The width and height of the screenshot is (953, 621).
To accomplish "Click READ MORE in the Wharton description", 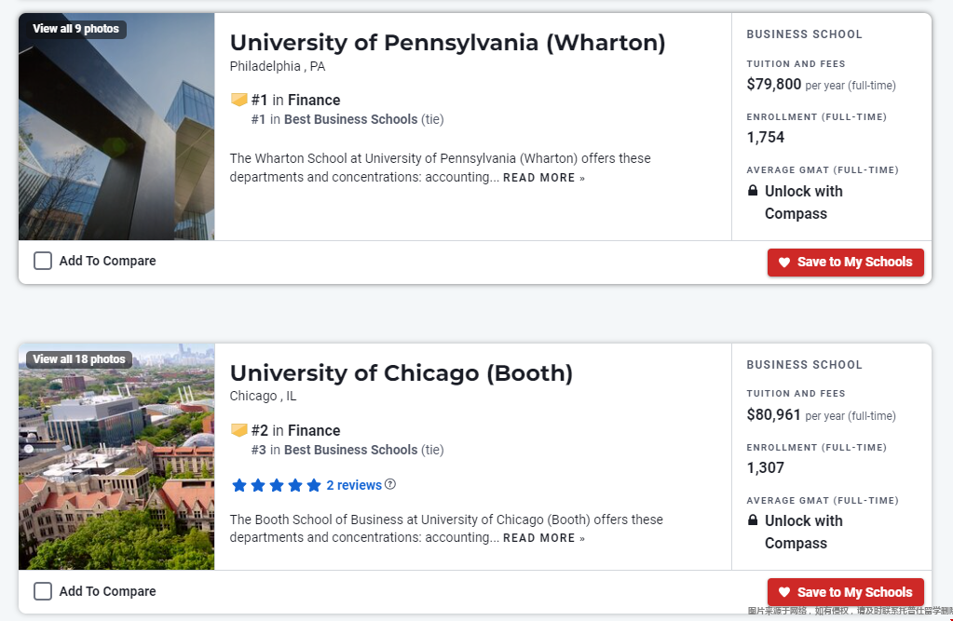I will tap(544, 178).
